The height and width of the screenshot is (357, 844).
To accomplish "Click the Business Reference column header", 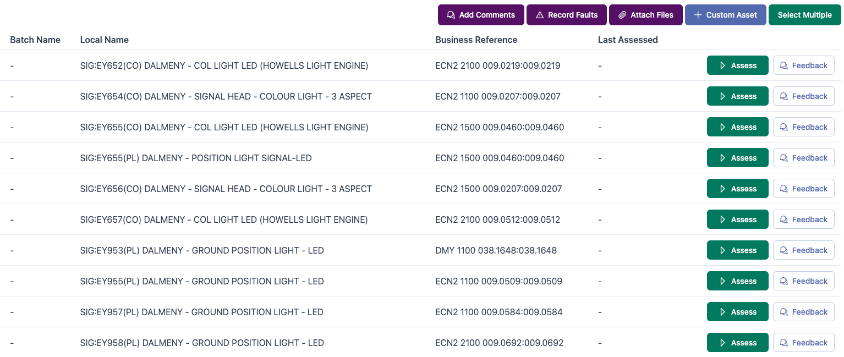I will [476, 40].
